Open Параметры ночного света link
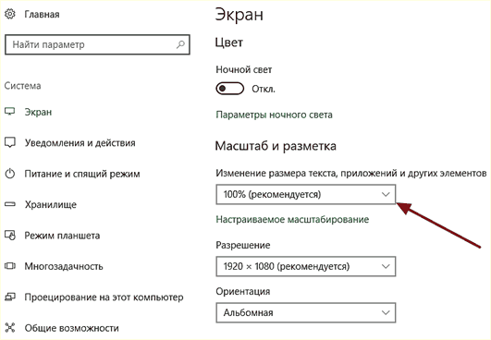This screenshot has width=491, height=340. pyautogui.click(x=274, y=115)
